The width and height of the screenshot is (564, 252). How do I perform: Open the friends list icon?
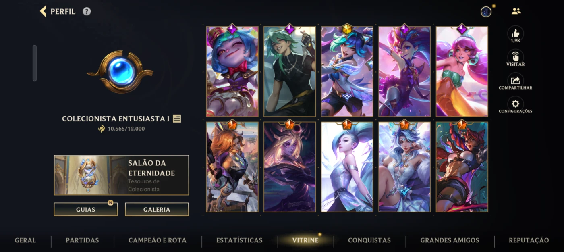pyautogui.click(x=516, y=11)
